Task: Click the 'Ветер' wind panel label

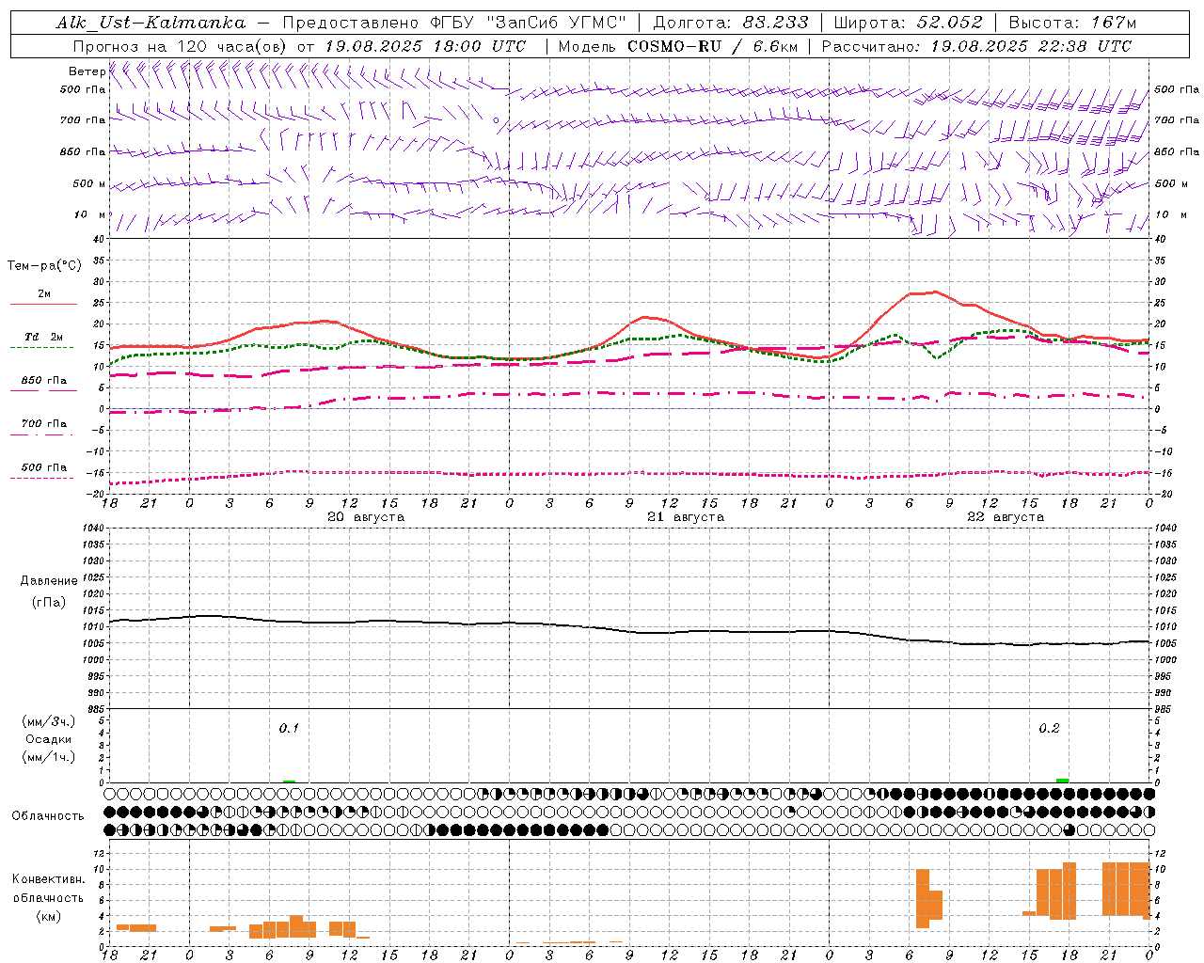Action: pos(87,71)
